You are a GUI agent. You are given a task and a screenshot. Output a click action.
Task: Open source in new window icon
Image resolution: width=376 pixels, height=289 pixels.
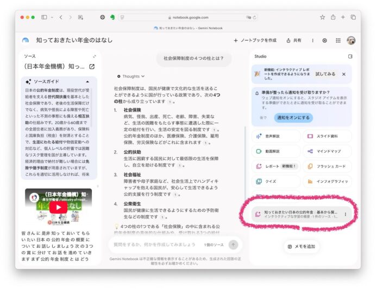point(92,67)
